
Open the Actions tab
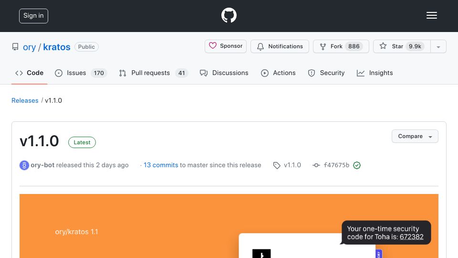click(x=278, y=73)
